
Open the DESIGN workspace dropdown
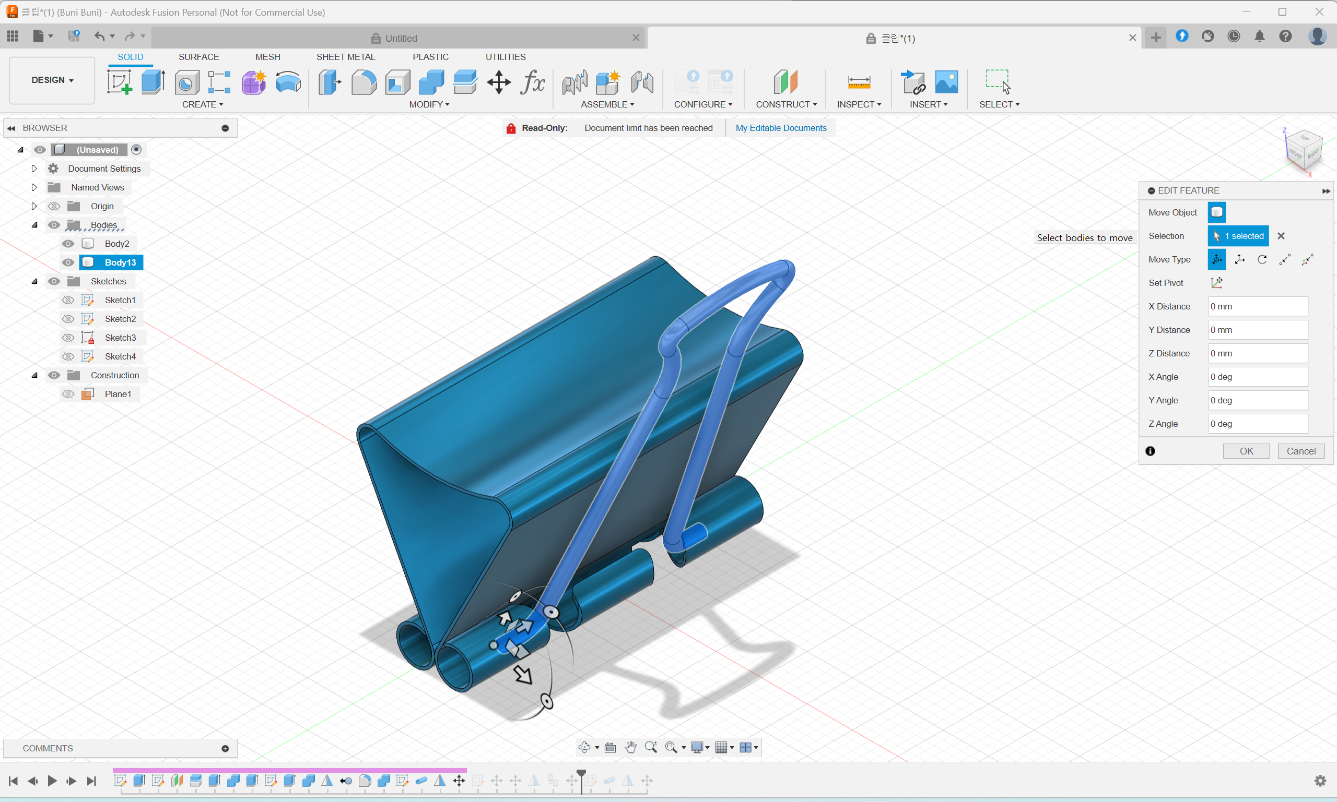[52, 80]
